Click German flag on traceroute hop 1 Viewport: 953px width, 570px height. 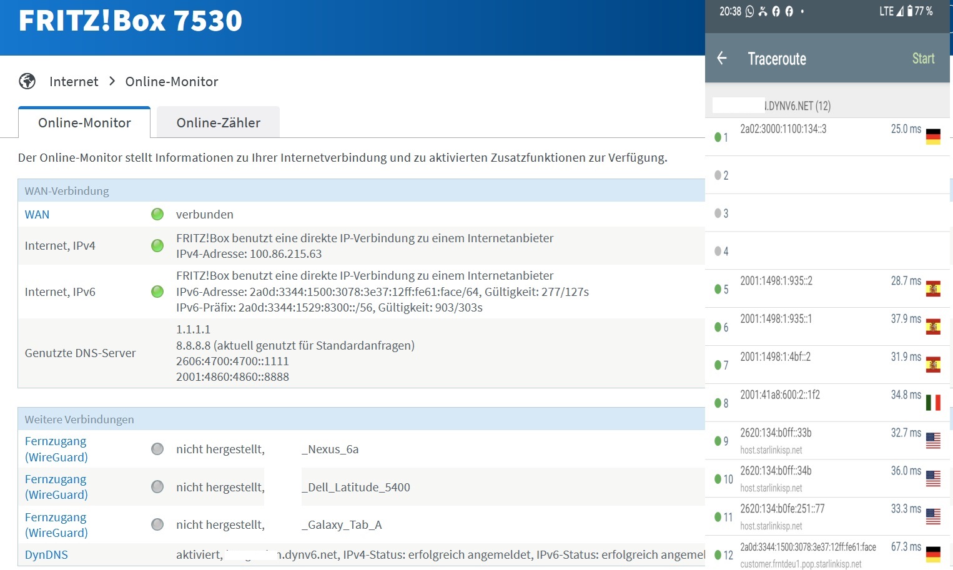[x=933, y=137]
